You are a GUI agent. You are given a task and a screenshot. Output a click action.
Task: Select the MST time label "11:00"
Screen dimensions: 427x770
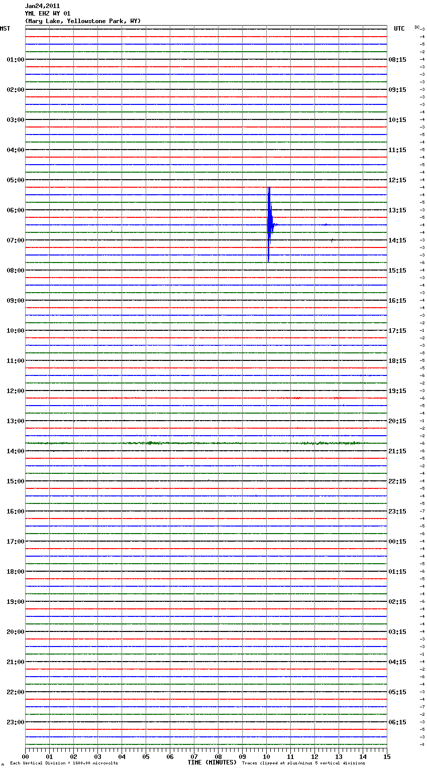(16, 361)
